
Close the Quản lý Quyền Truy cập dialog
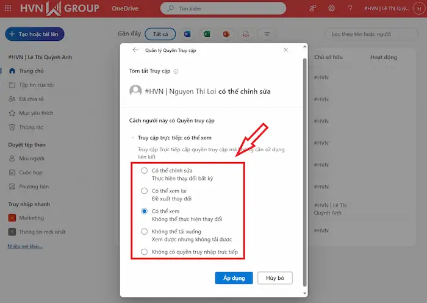coord(285,50)
